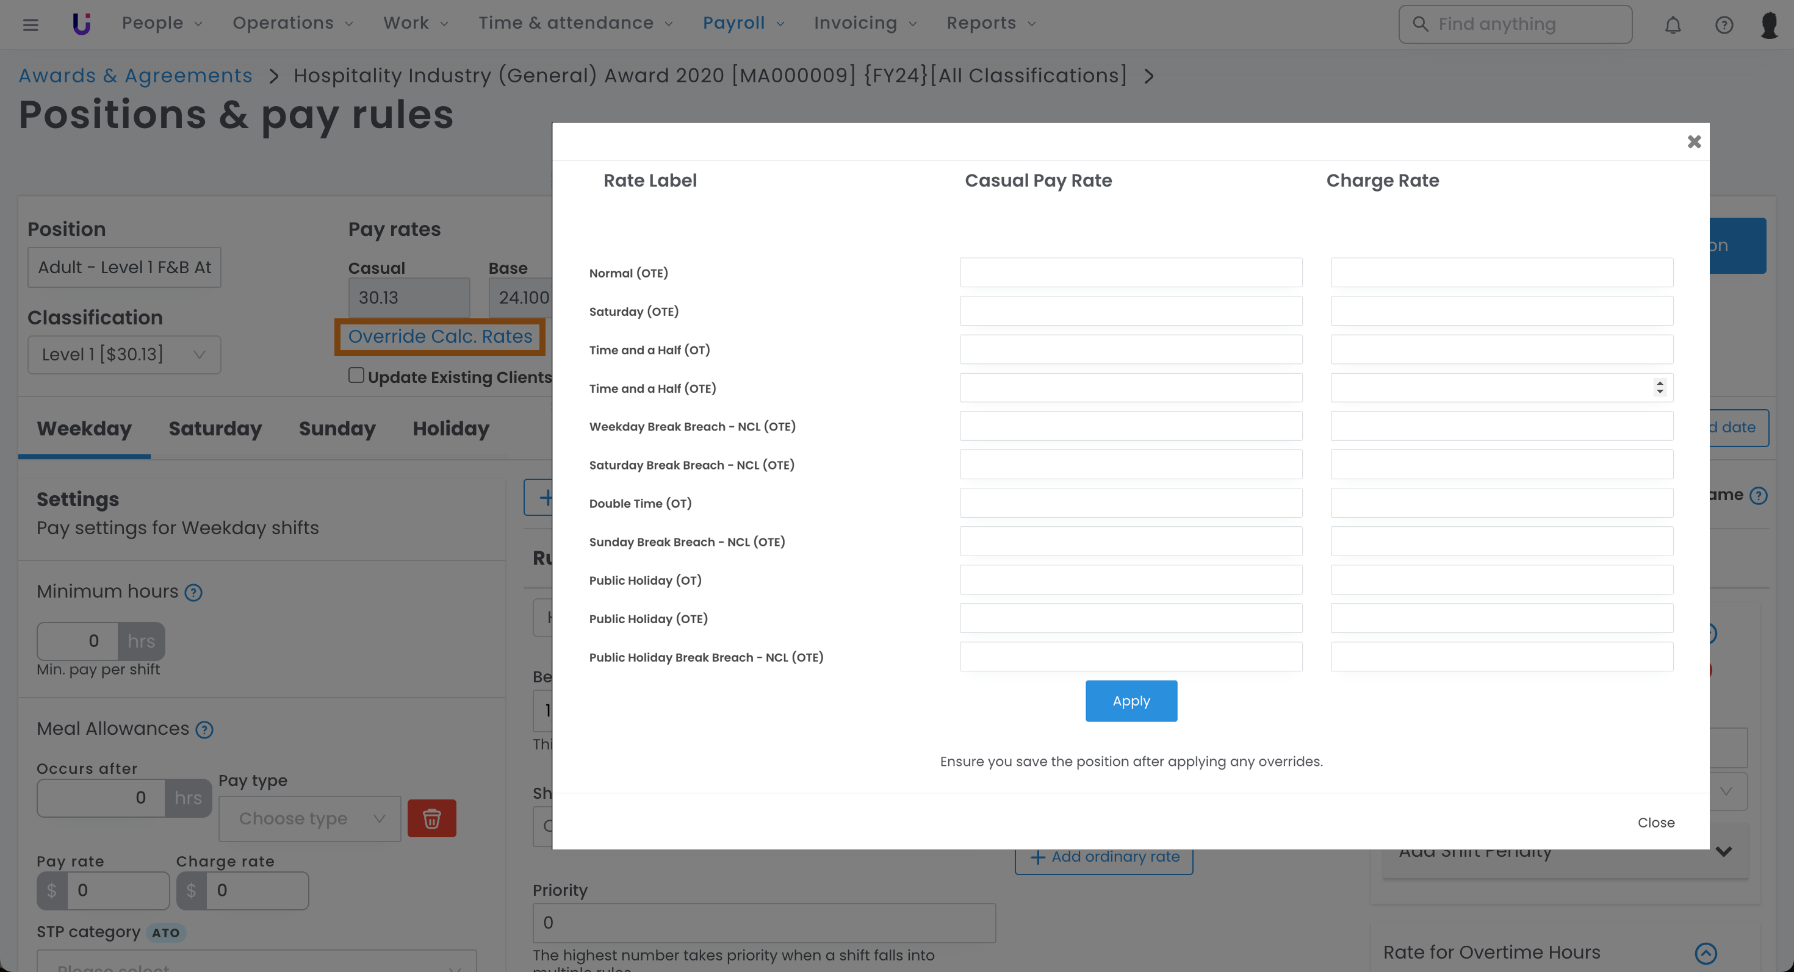This screenshot has width=1794, height=972.
Task: Close the override rates dialog with X
Action: [1694, 142]
